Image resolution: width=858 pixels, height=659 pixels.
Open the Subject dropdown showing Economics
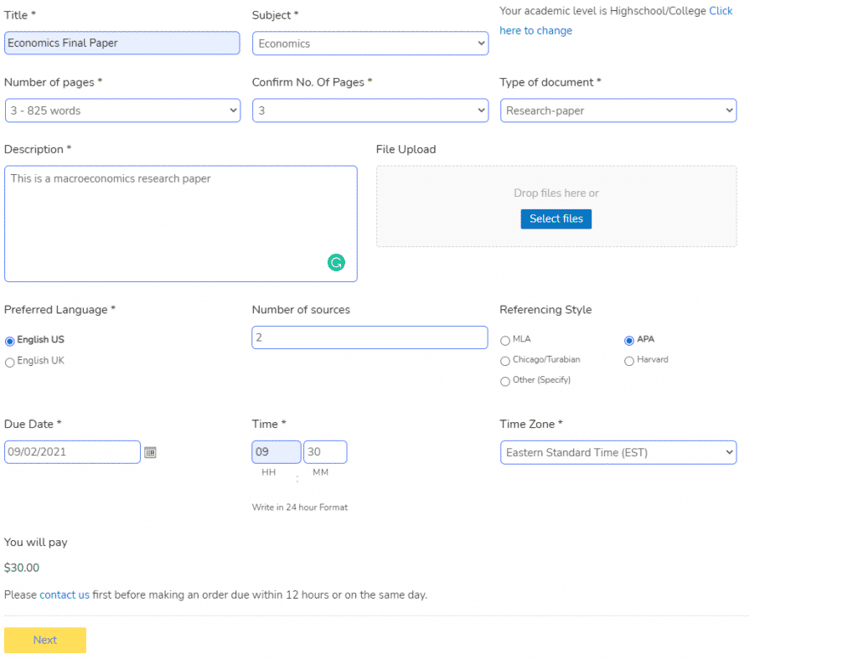point(370,44)
